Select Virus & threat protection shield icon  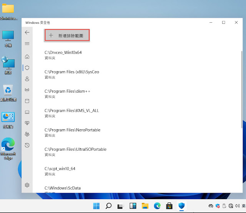coord(27,68)
